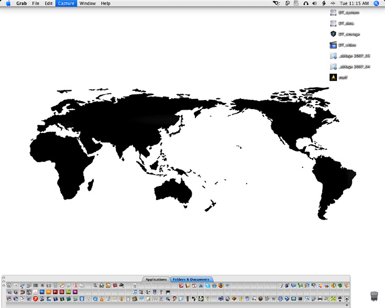Click the menu bar clock
The image size is (385, 308).
[354, 3]
